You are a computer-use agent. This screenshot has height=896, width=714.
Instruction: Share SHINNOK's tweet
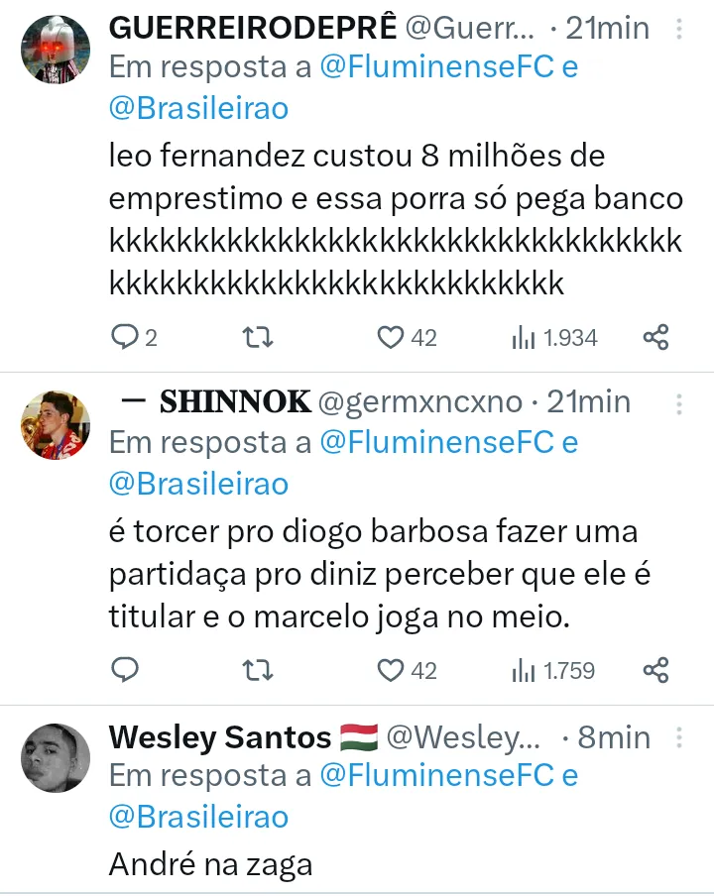point(656,671)
